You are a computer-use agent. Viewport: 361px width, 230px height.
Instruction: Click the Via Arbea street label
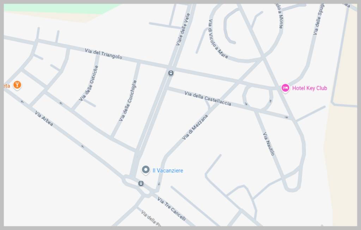(x=44, y=119)
